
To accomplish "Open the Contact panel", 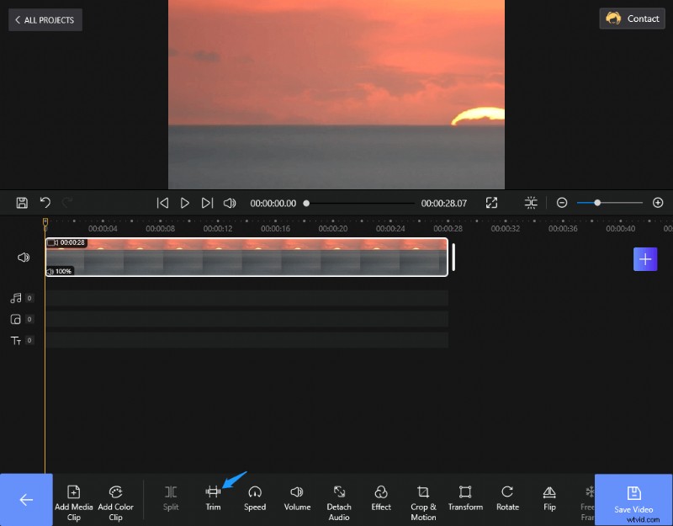I will click(x=632, y=19).
